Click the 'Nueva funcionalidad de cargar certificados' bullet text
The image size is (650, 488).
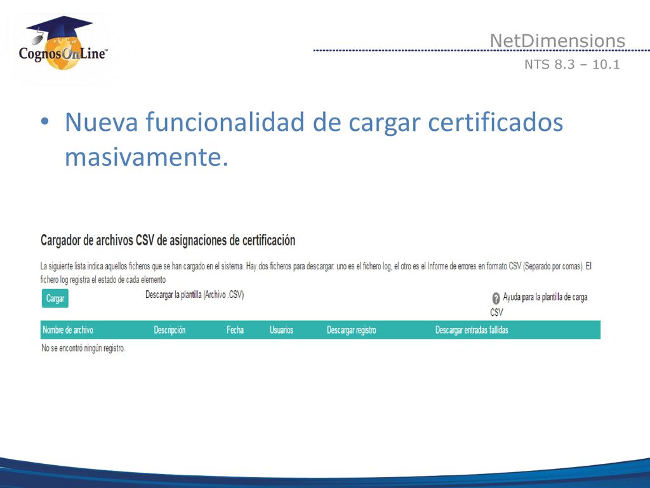(x=314, y=122)
